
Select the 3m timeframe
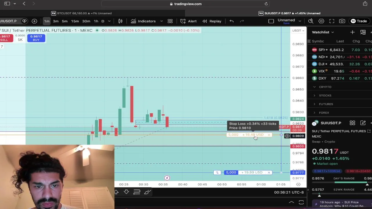pos(56,21)
